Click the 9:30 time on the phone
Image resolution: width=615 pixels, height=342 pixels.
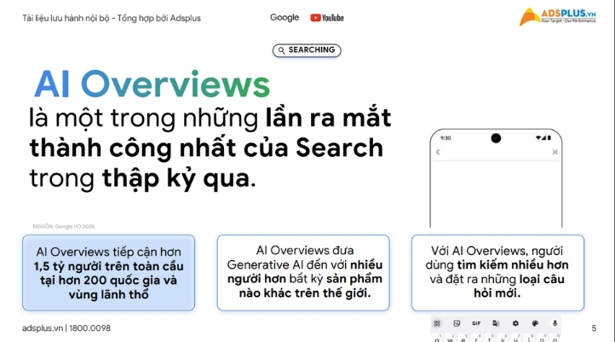click(x=445, y=138)
